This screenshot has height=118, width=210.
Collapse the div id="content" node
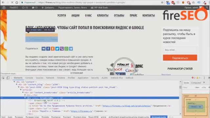14,82
